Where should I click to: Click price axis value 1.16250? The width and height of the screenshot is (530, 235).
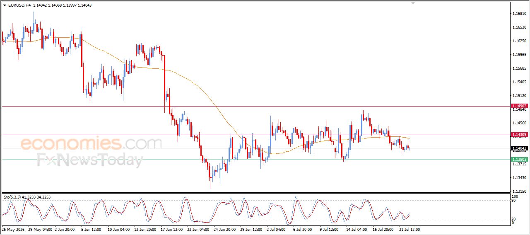pos(519,41)
